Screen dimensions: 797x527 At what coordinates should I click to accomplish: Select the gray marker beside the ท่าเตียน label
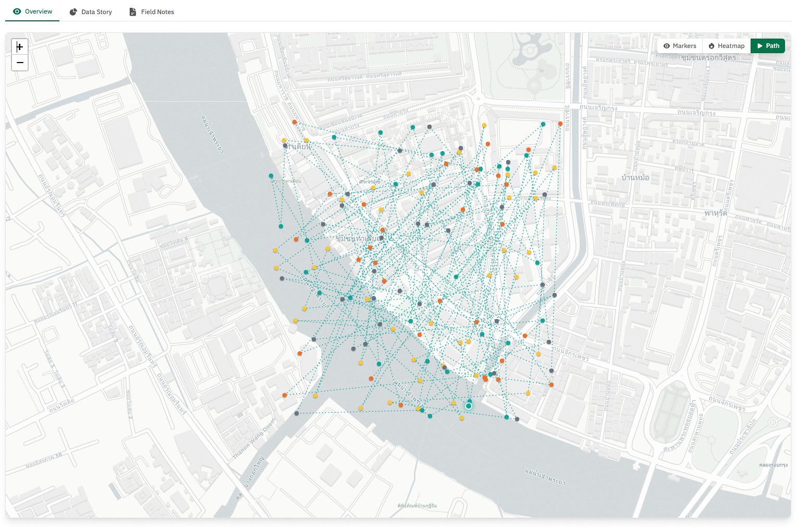285,146
